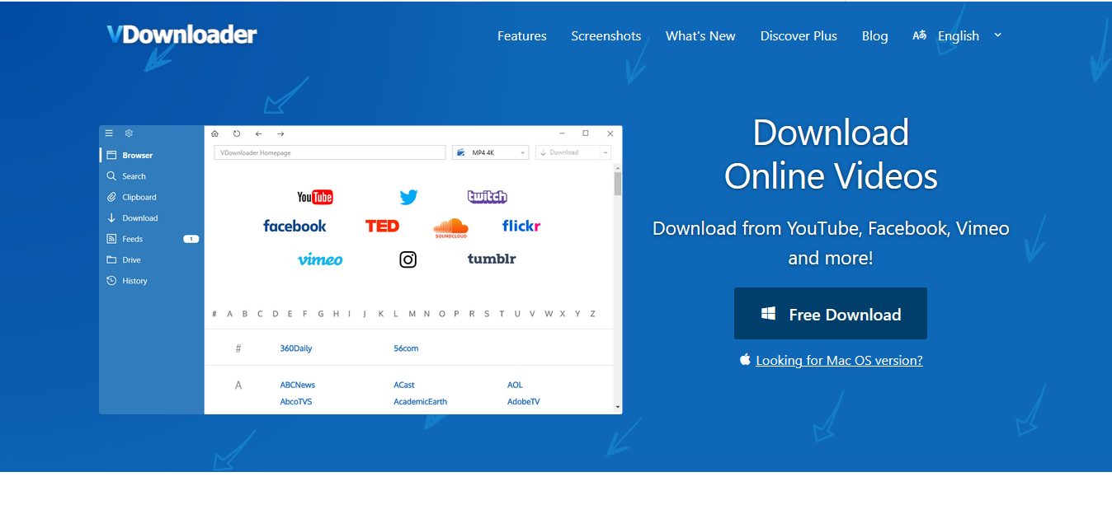Expand the Download button dropdown arrow

pos(606,152)
